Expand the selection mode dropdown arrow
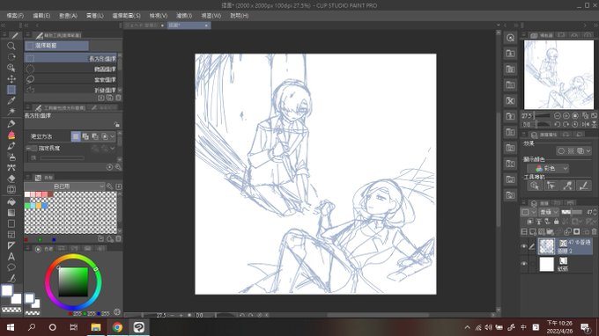 coord(113,136)
